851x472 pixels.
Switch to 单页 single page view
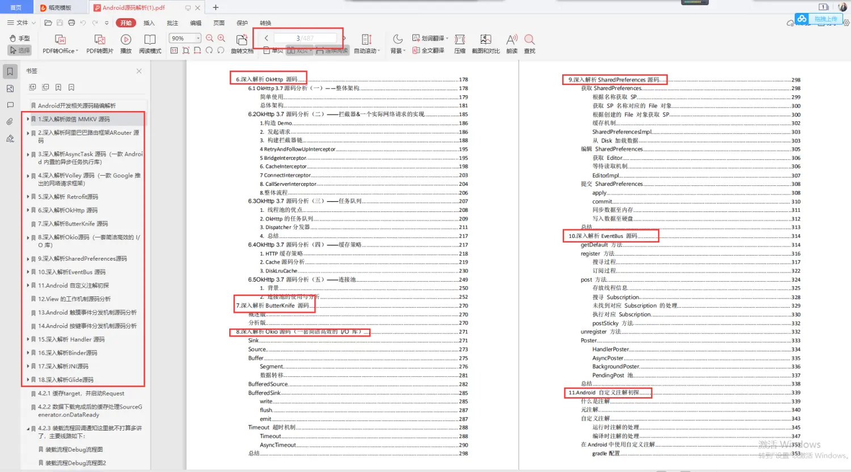coord(273,50)
